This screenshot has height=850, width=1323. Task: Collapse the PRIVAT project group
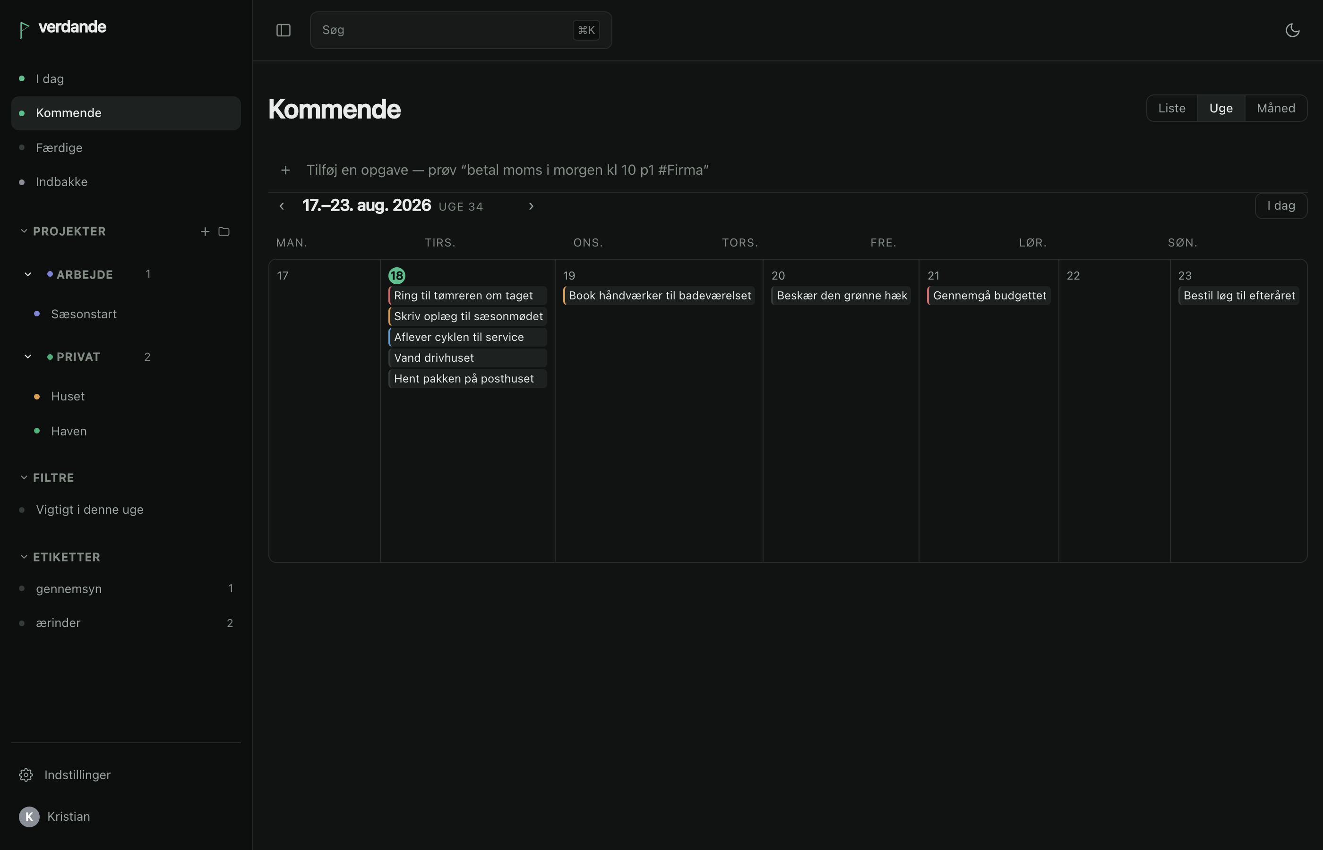[27, 357]
